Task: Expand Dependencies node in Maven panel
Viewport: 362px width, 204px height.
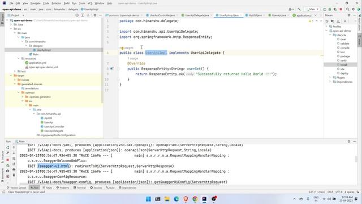Action: 330,82
